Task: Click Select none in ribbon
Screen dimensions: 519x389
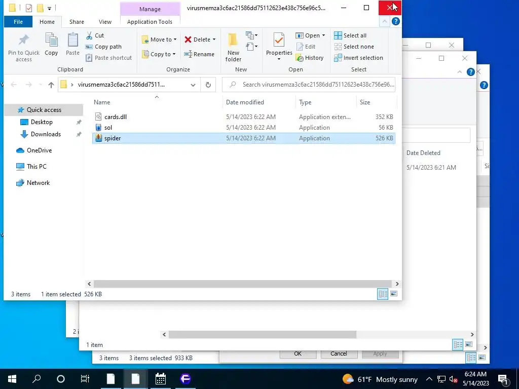Action: [354, 47]
